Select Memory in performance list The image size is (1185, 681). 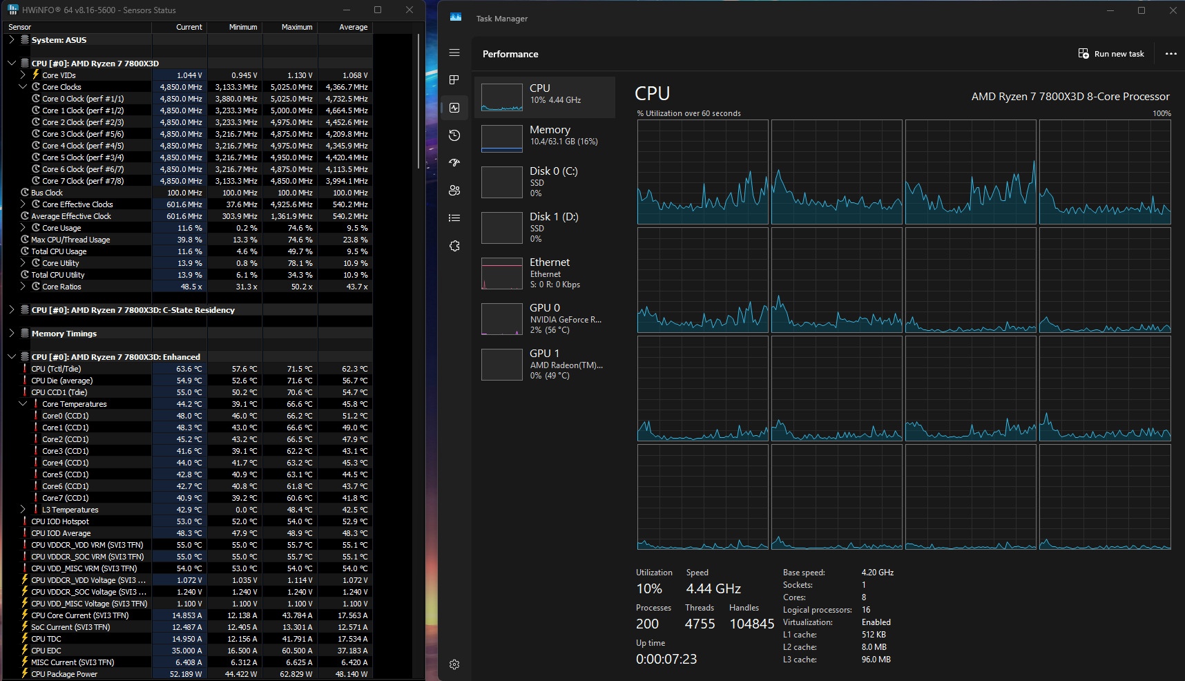(x=545, y=139)
